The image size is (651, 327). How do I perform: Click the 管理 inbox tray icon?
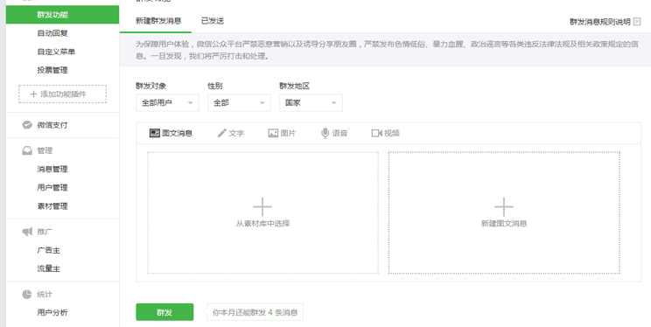coord(27,150)
